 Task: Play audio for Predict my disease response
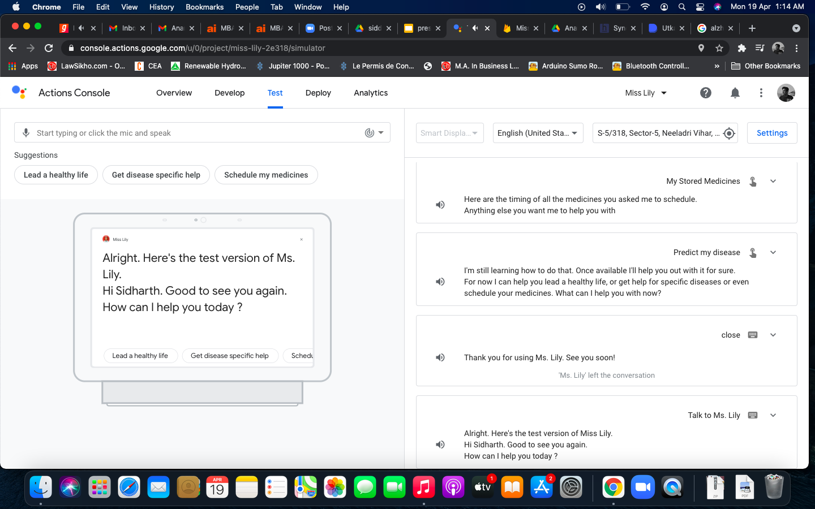click(440, 282)
